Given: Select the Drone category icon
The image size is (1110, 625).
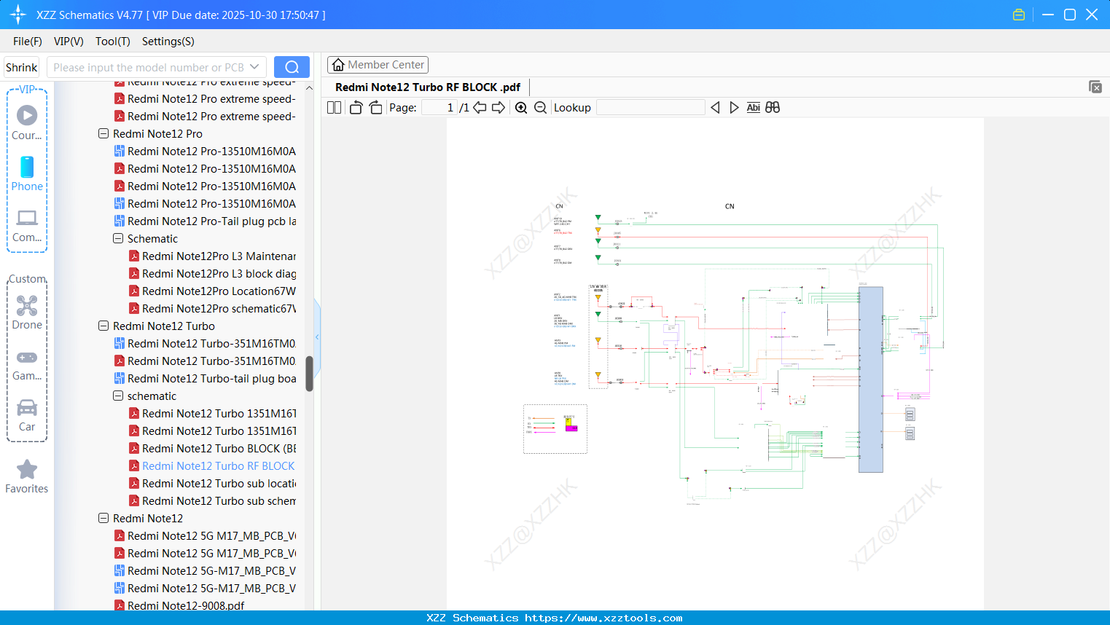Looking at the screenshot, I should 27,305.
